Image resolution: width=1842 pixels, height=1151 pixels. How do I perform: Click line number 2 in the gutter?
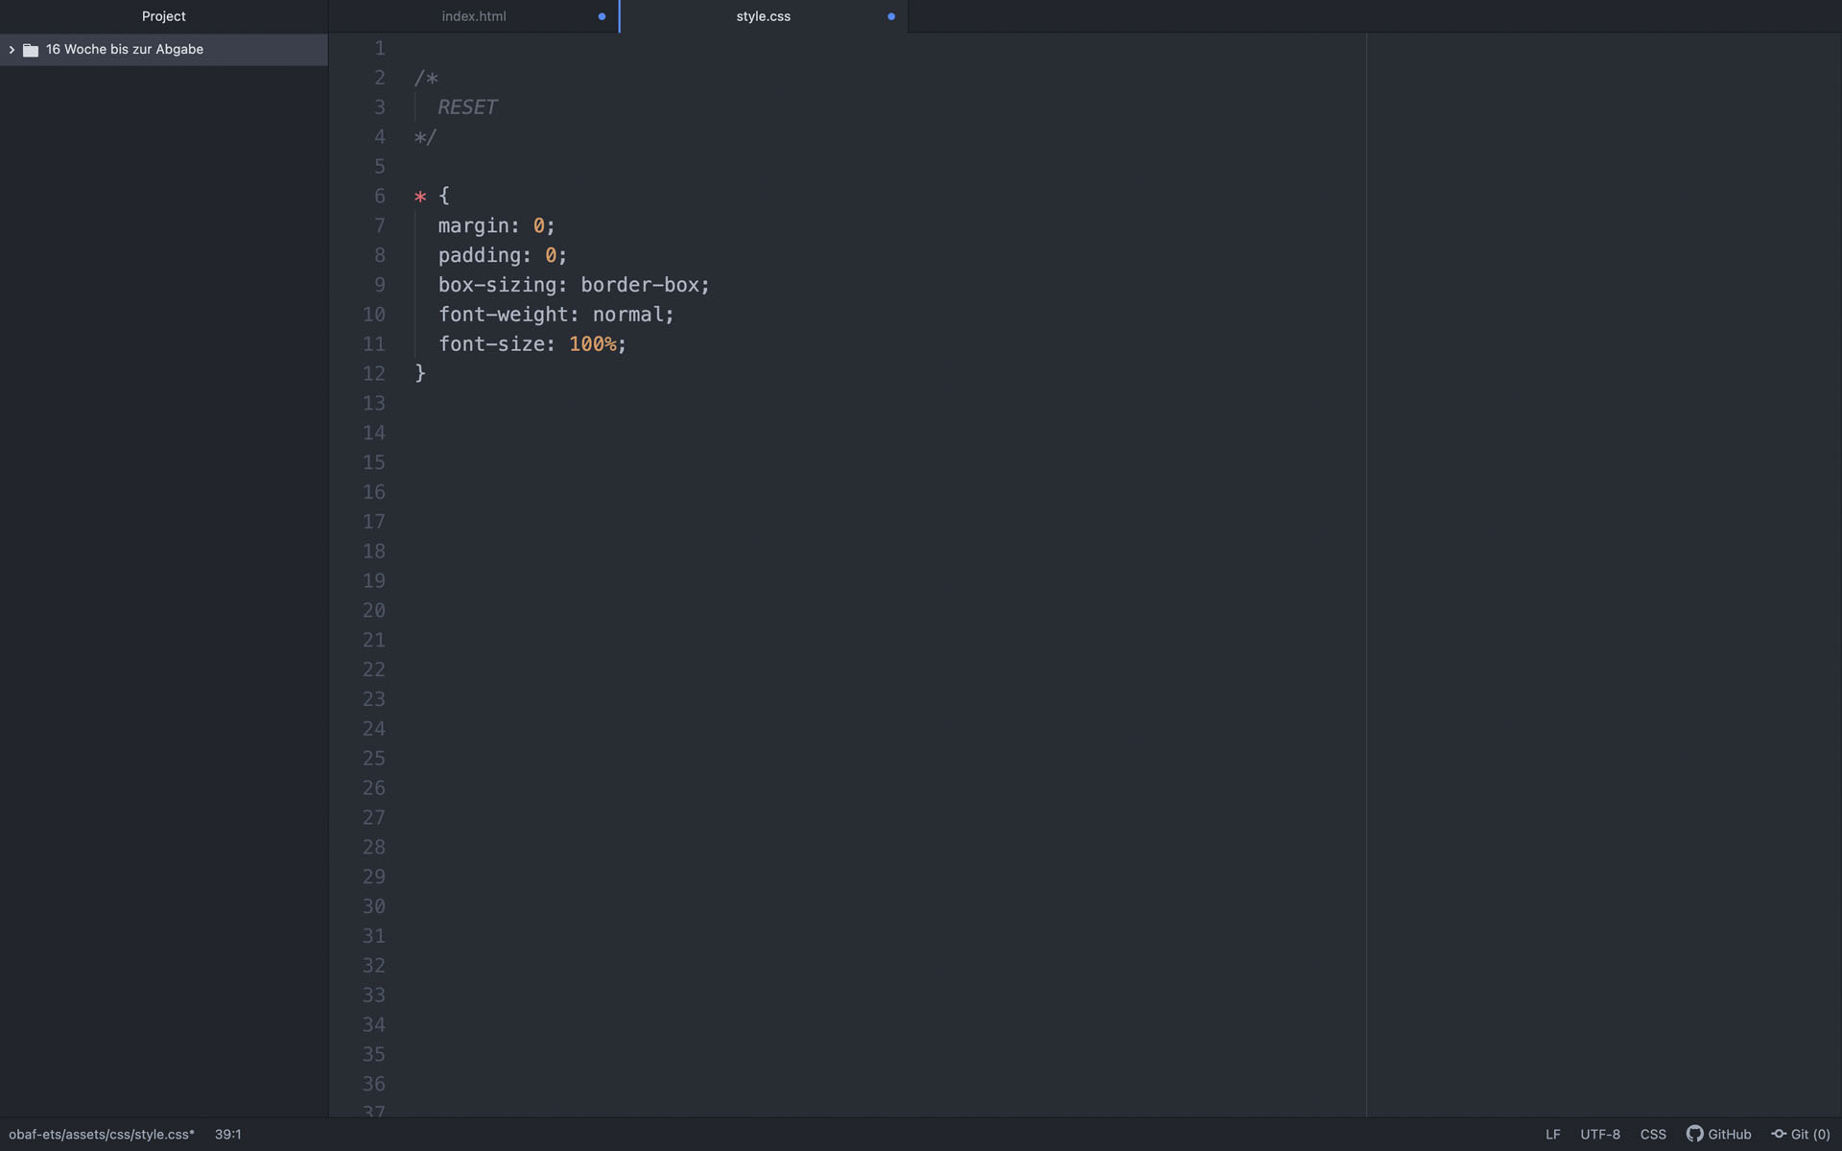click(x=380, y=78)
